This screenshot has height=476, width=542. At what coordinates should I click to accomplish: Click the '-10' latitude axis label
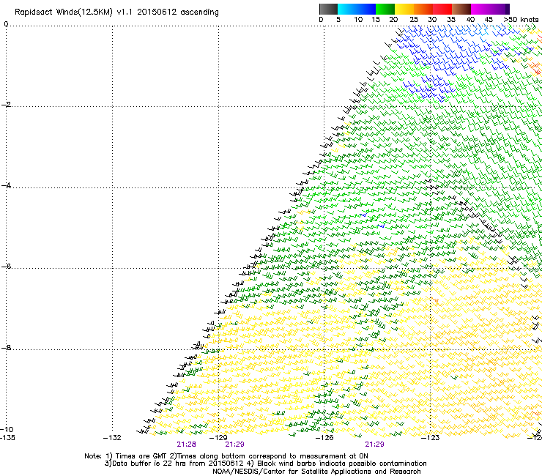[x=7, y=429]
